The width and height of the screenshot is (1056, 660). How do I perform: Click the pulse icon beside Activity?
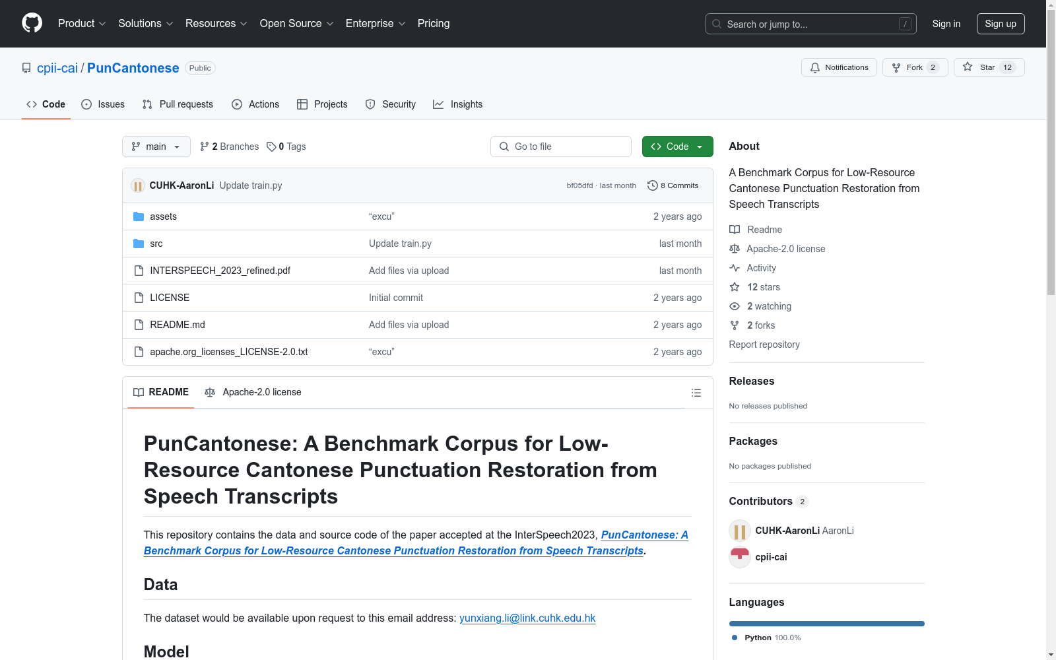[735, 268]
